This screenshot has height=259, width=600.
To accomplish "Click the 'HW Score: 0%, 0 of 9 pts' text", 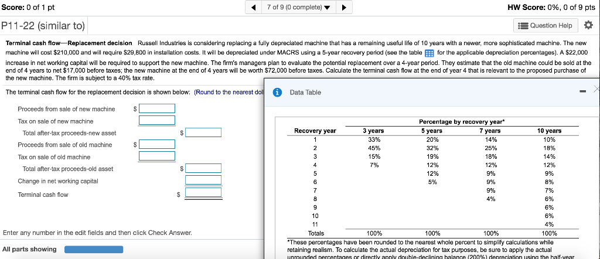I will coord(551,7).
